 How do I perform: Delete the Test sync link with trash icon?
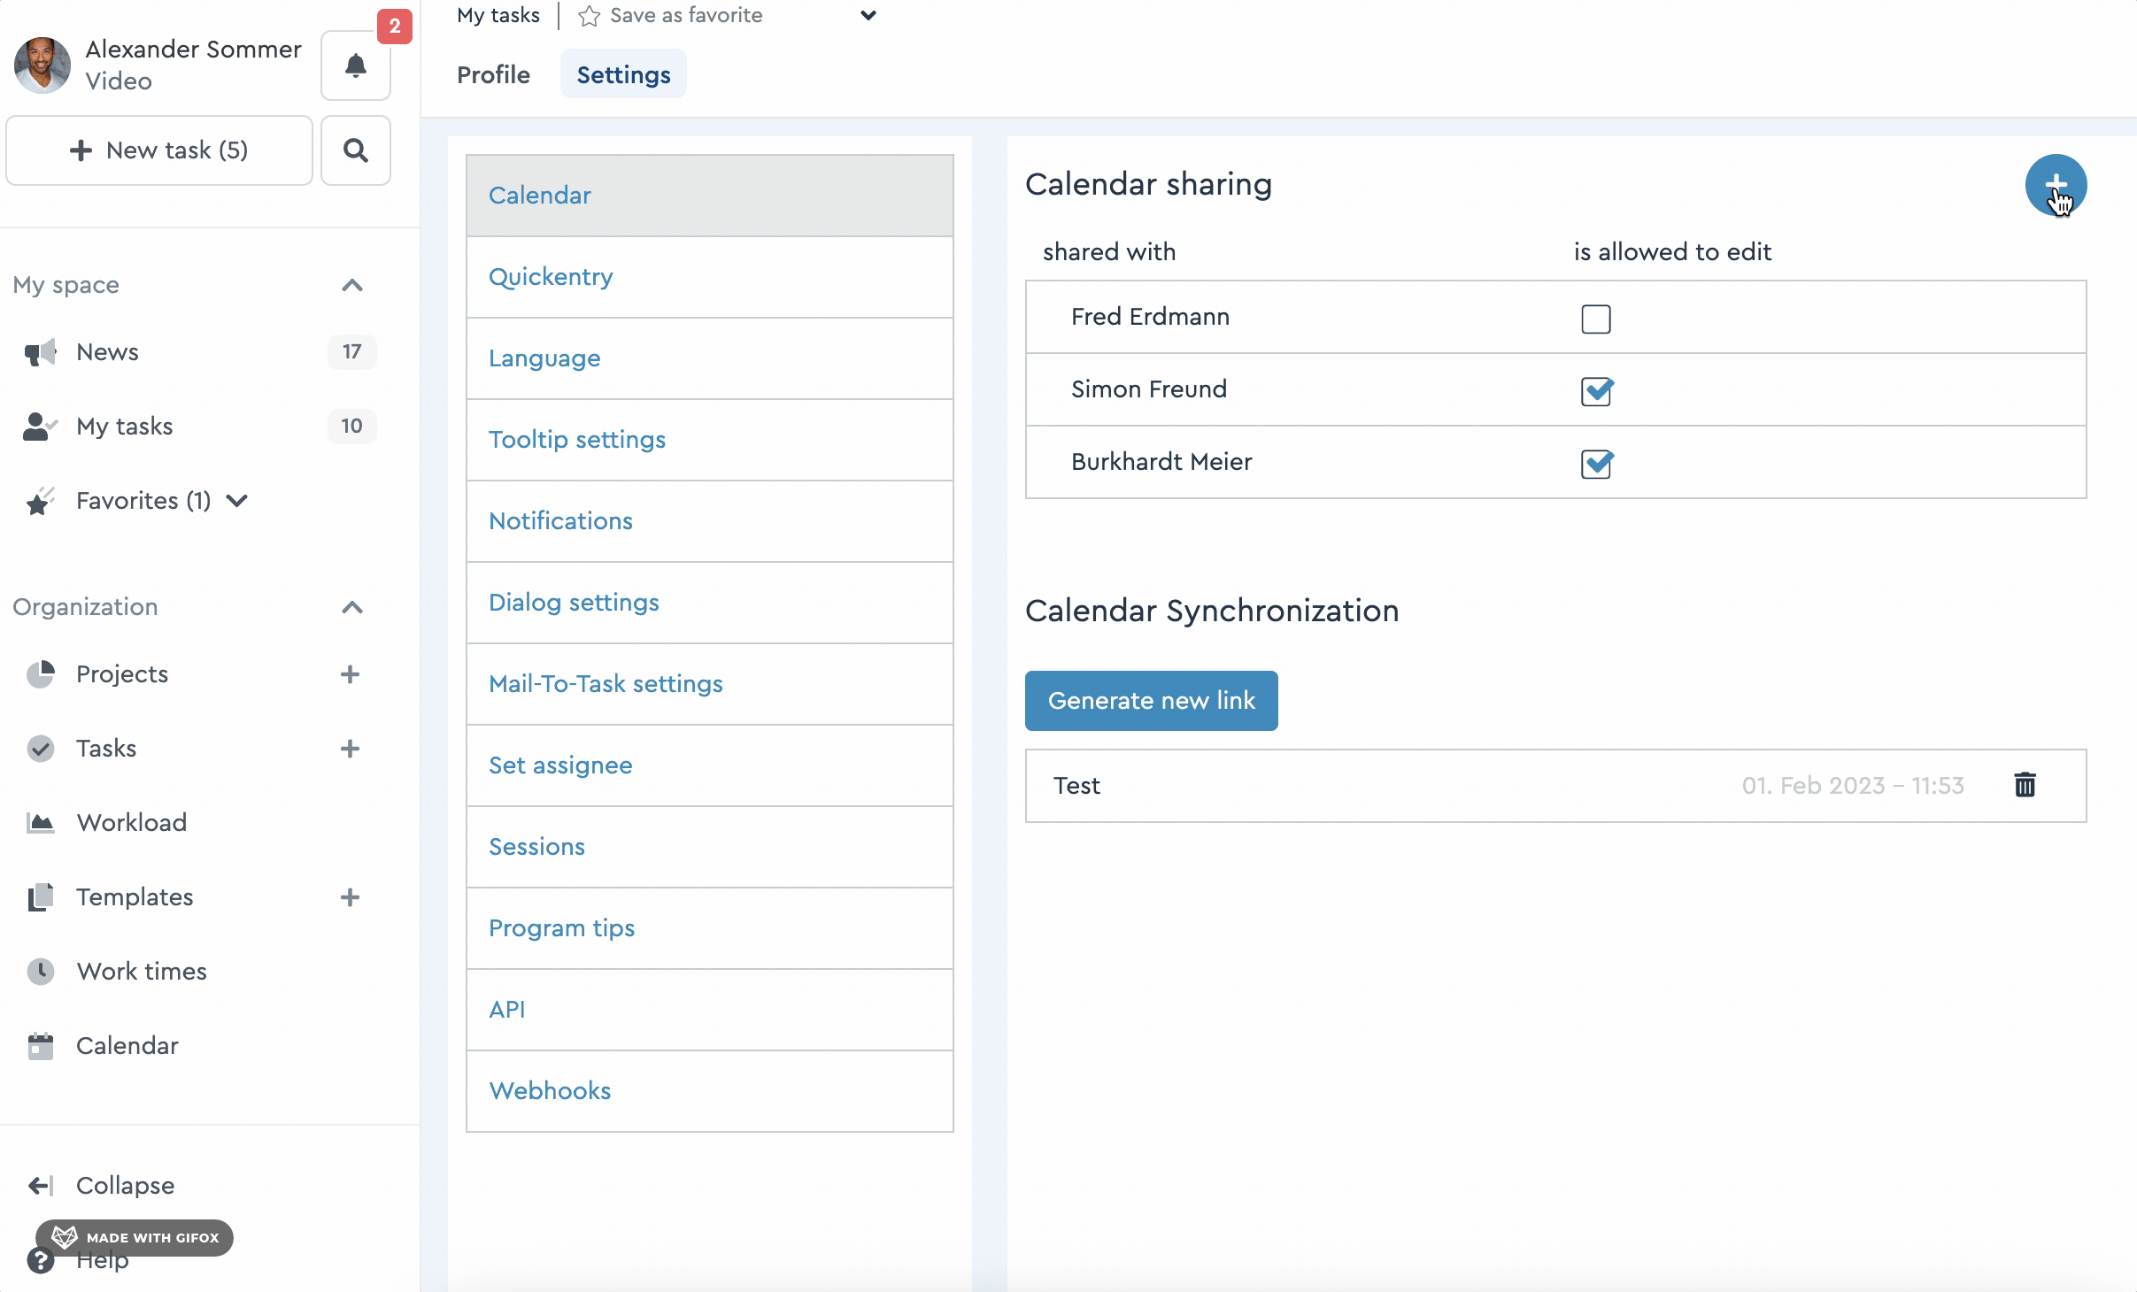pyautogui.click(x=2025, y=785)
